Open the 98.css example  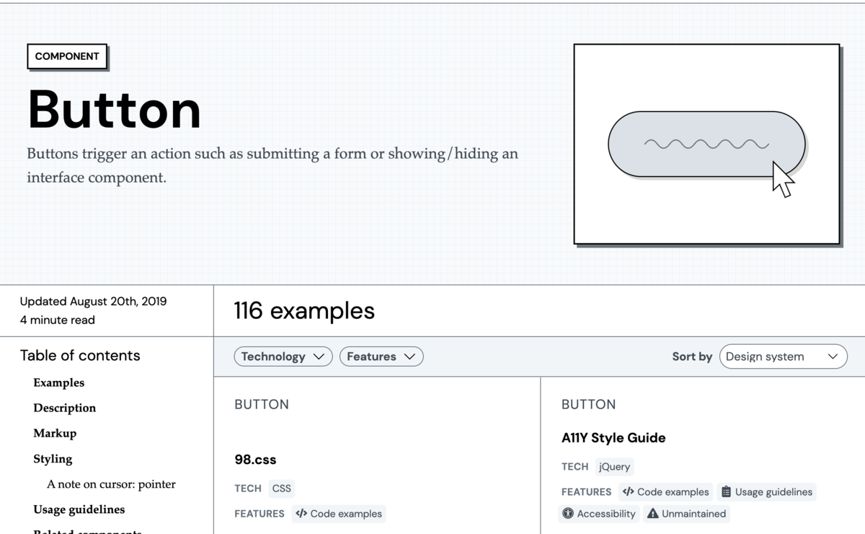point(255,460)
